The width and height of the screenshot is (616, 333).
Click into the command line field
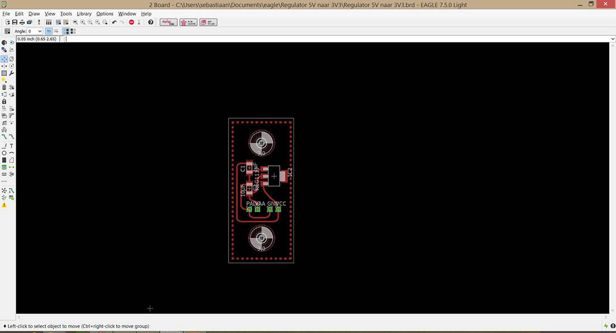click(337, 39)
